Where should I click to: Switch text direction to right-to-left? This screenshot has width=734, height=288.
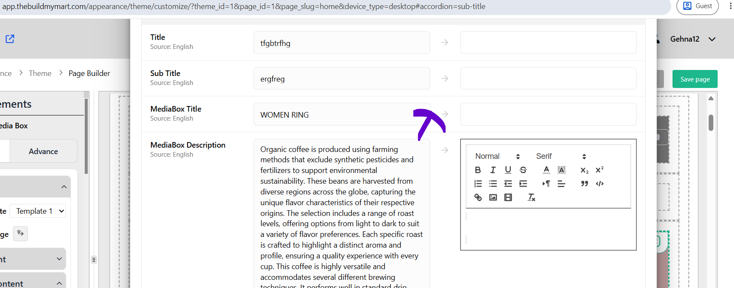click(546, 184)
